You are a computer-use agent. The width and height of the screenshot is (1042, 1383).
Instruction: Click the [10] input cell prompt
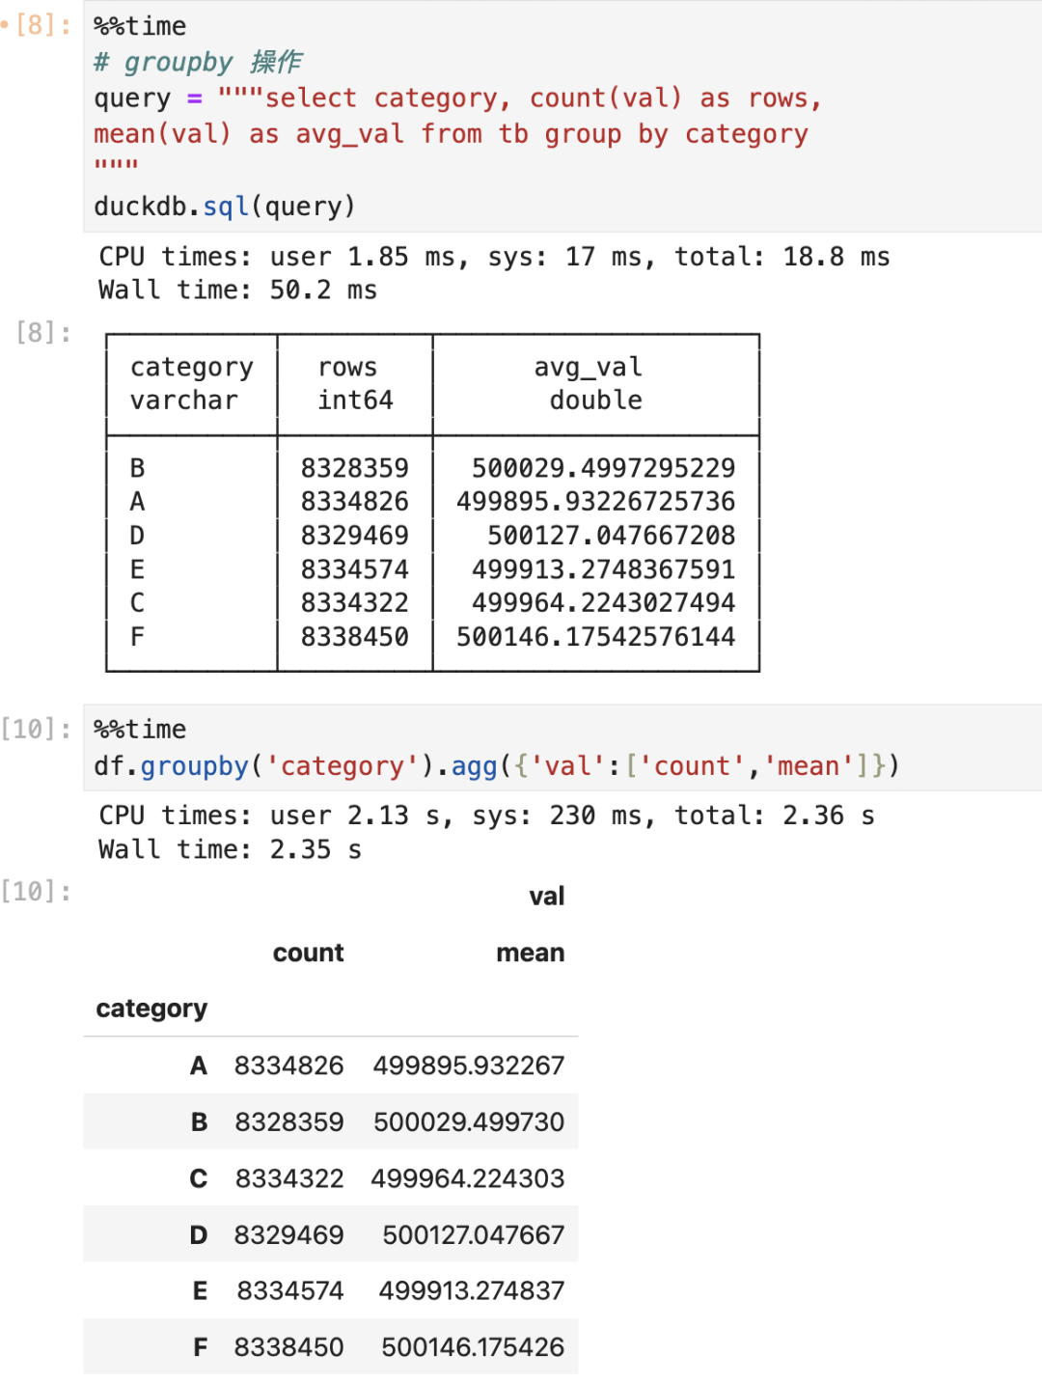pyautogui.click(x=37, y=730)
